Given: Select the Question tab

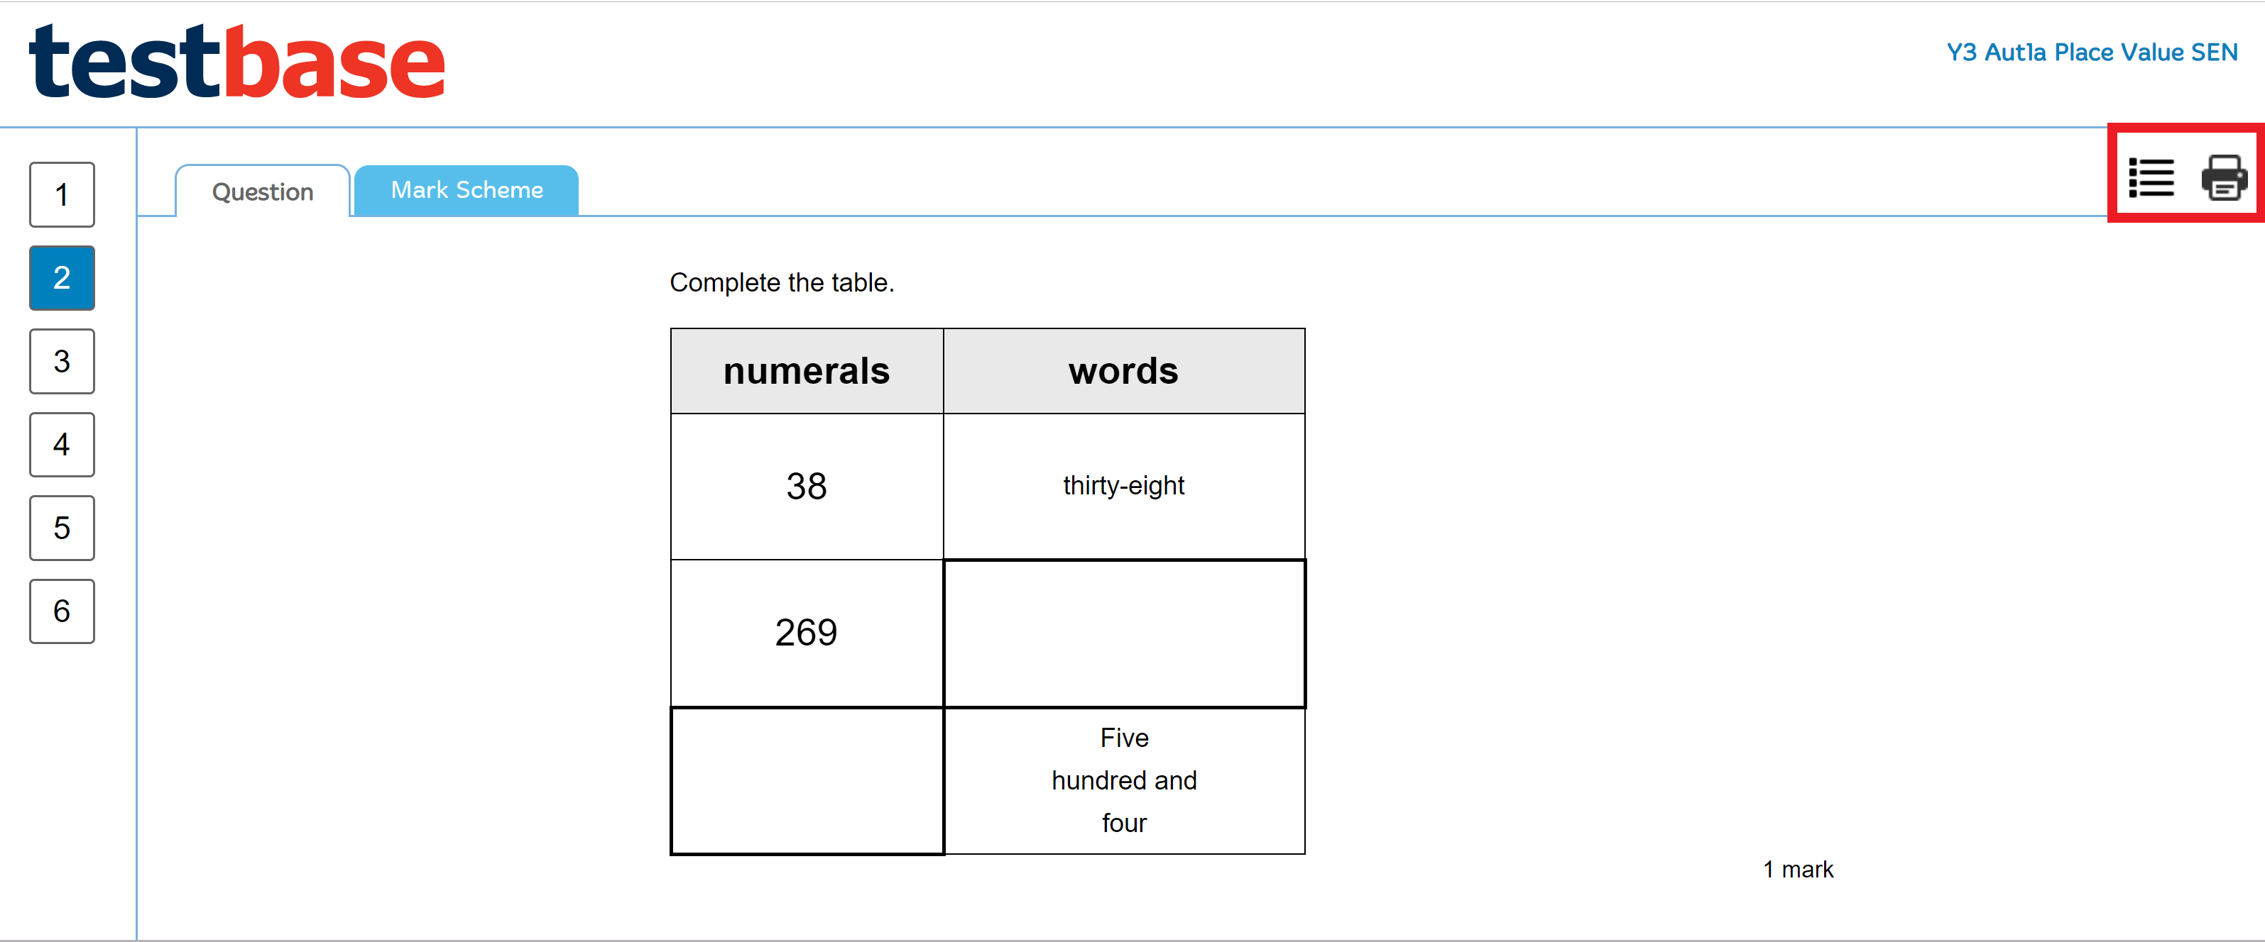Looking at the screenshot, I should pyautogui.click(x=262, y=192).
